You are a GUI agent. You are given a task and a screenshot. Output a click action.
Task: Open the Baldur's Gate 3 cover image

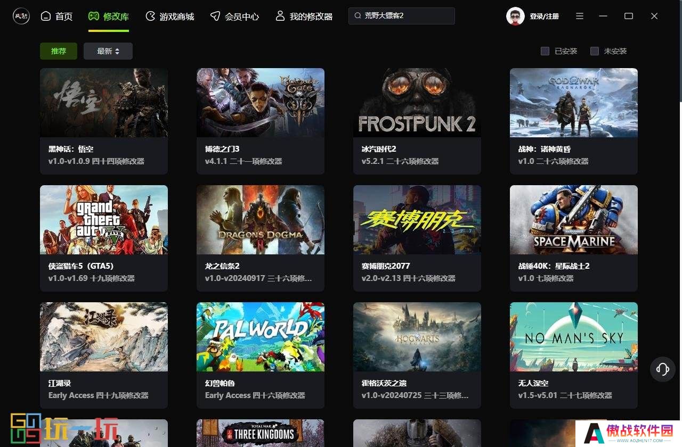(x=261, y=103)
